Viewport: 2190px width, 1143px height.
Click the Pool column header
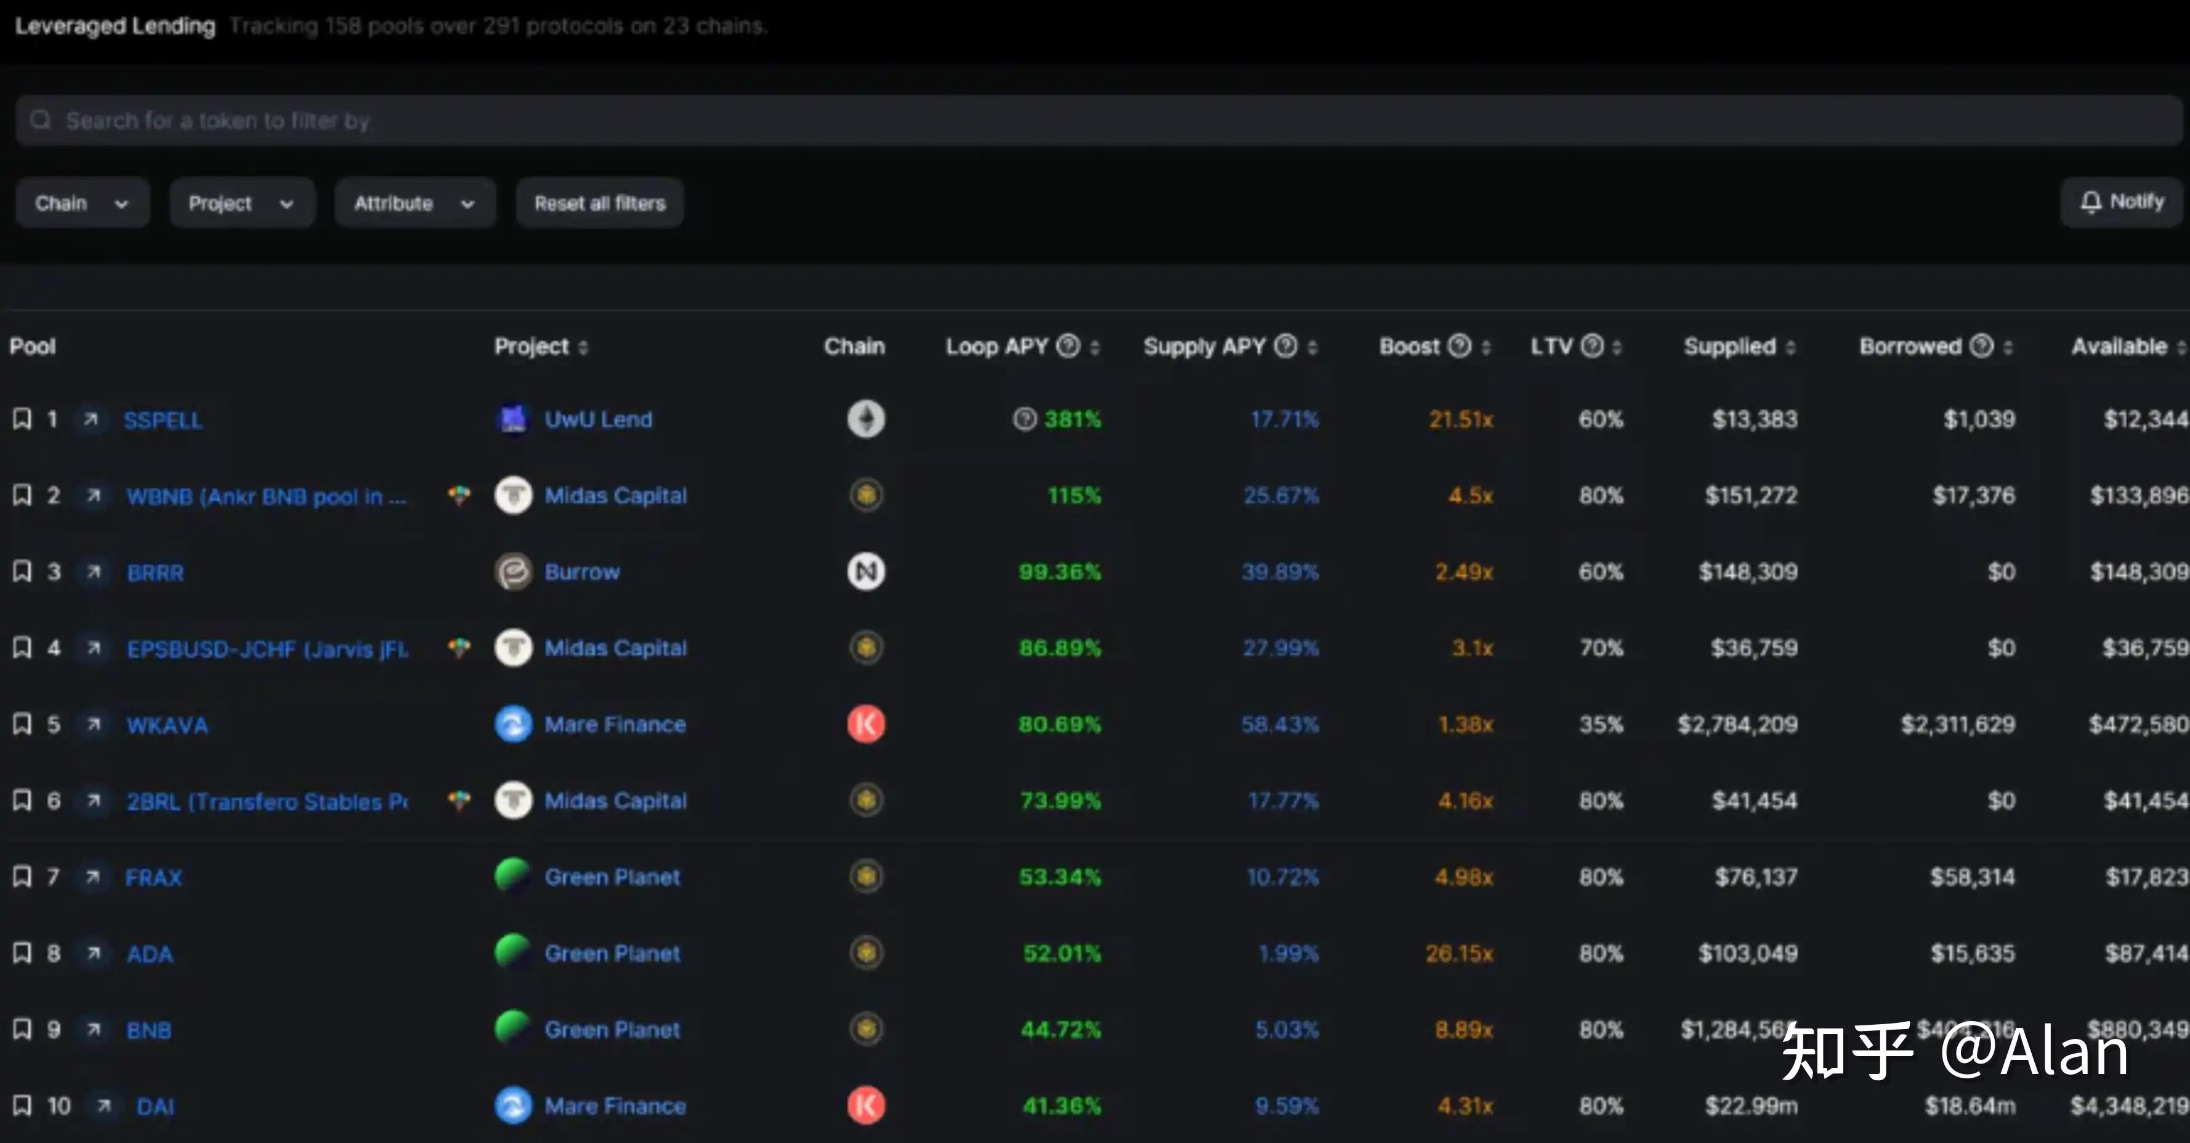32,346
